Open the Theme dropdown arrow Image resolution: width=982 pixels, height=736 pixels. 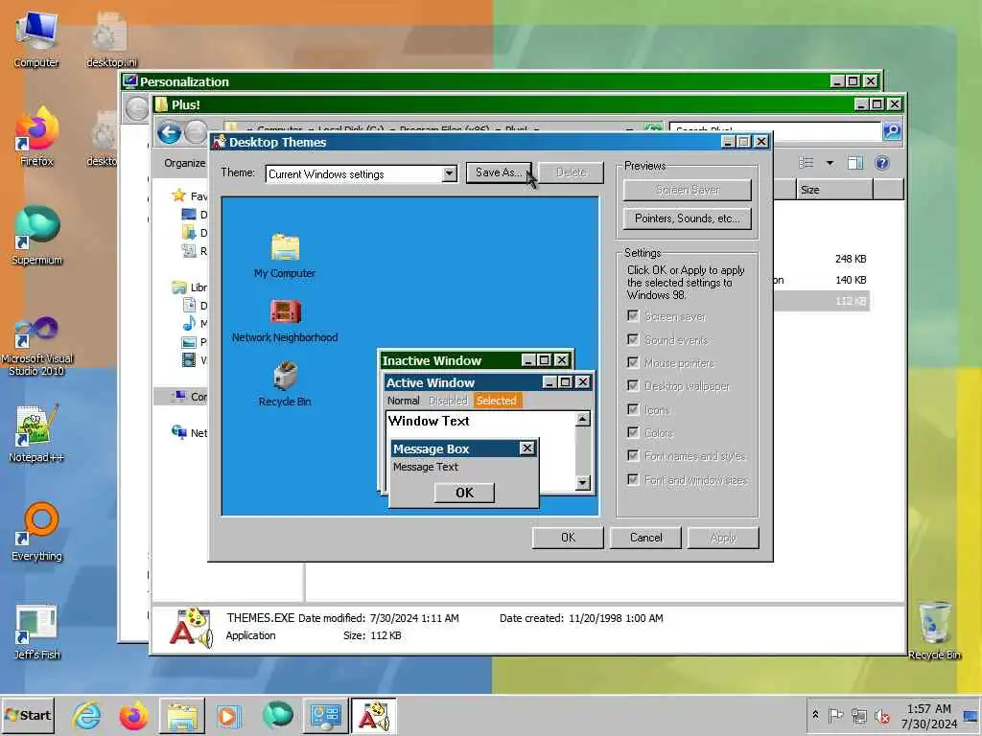pos(449,174)
